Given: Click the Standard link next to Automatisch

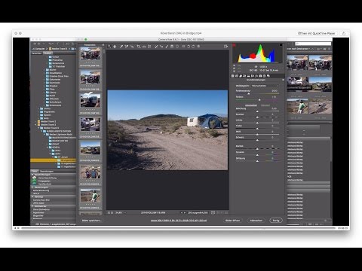Looking at the screenshot, I should 265,105.
